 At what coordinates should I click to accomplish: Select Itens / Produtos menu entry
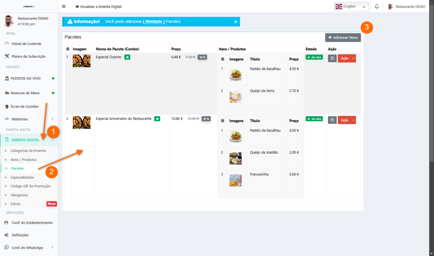tap(23, 160)
